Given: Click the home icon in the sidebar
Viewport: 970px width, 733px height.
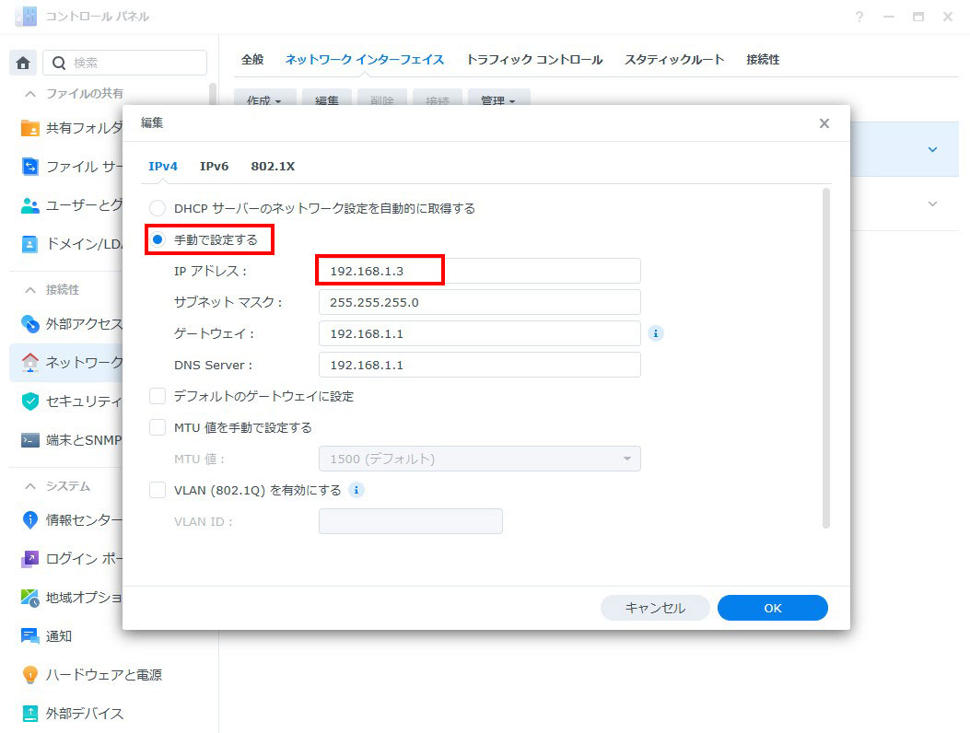Looking at the screenshot, I should tap(23, 63).
